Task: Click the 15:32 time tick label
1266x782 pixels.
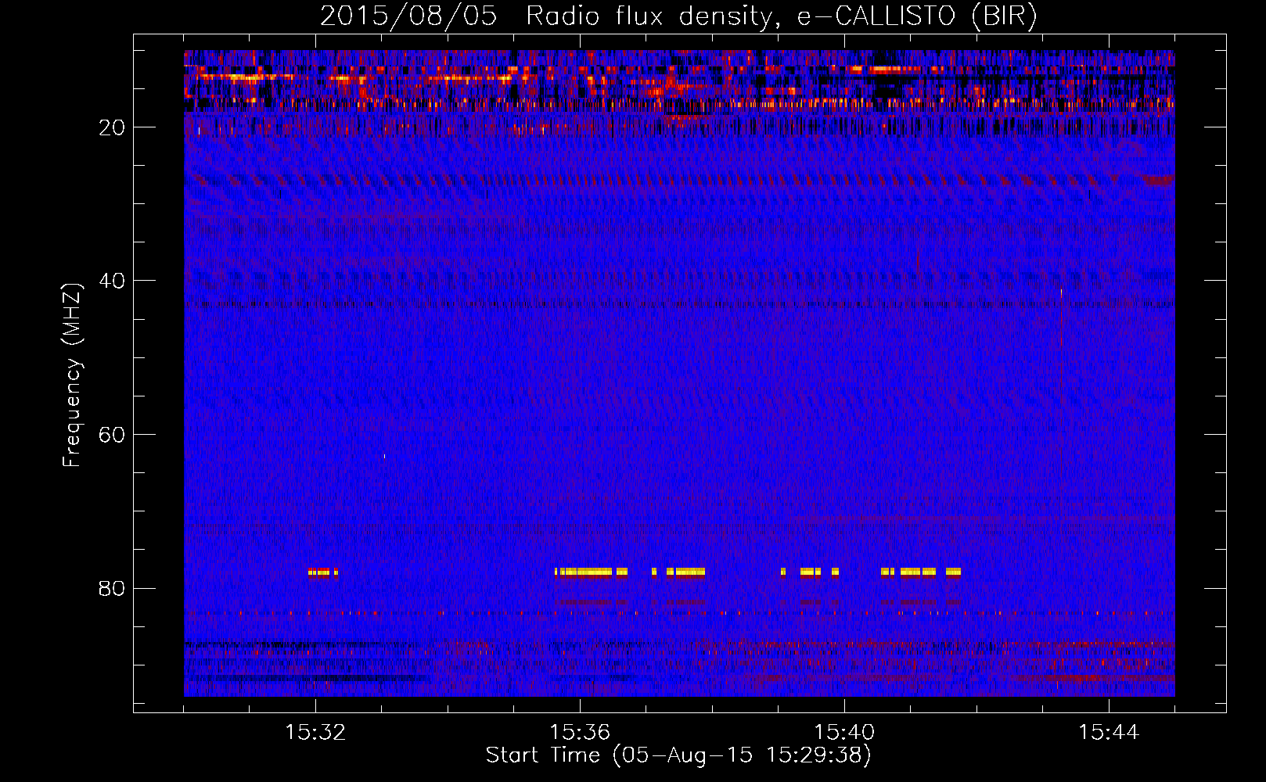Action: [315, 733]
